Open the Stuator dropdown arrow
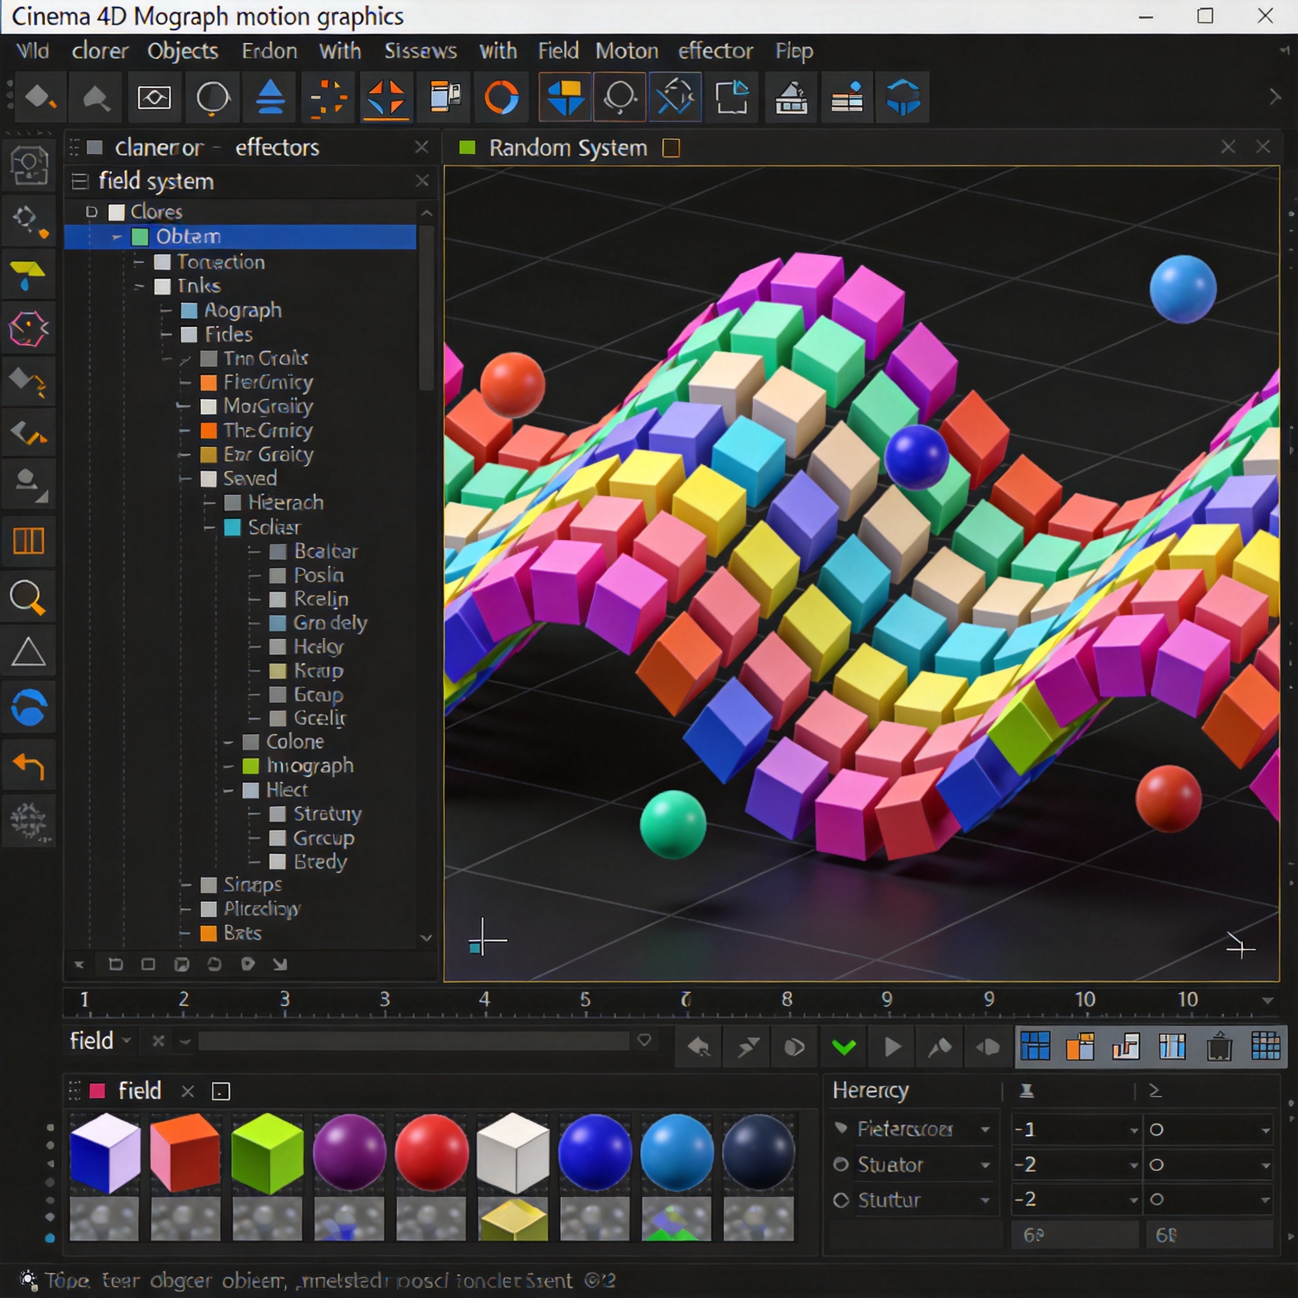Screen dimensions: 1298x1298 (x=985, y=1165)
